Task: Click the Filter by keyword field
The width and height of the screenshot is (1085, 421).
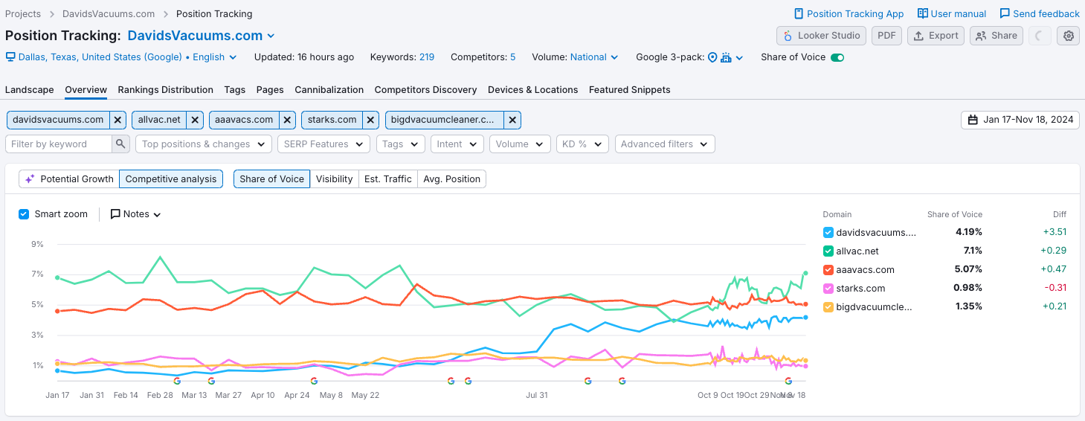Action: [x=59, y=144]
